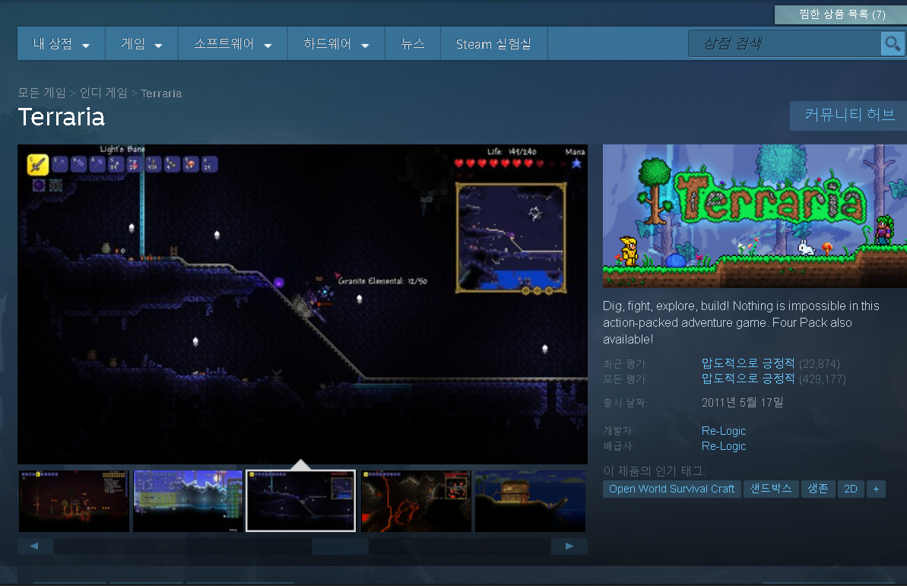Select the lava cavern screenshot thumbnail

click(x=416, y=501)
